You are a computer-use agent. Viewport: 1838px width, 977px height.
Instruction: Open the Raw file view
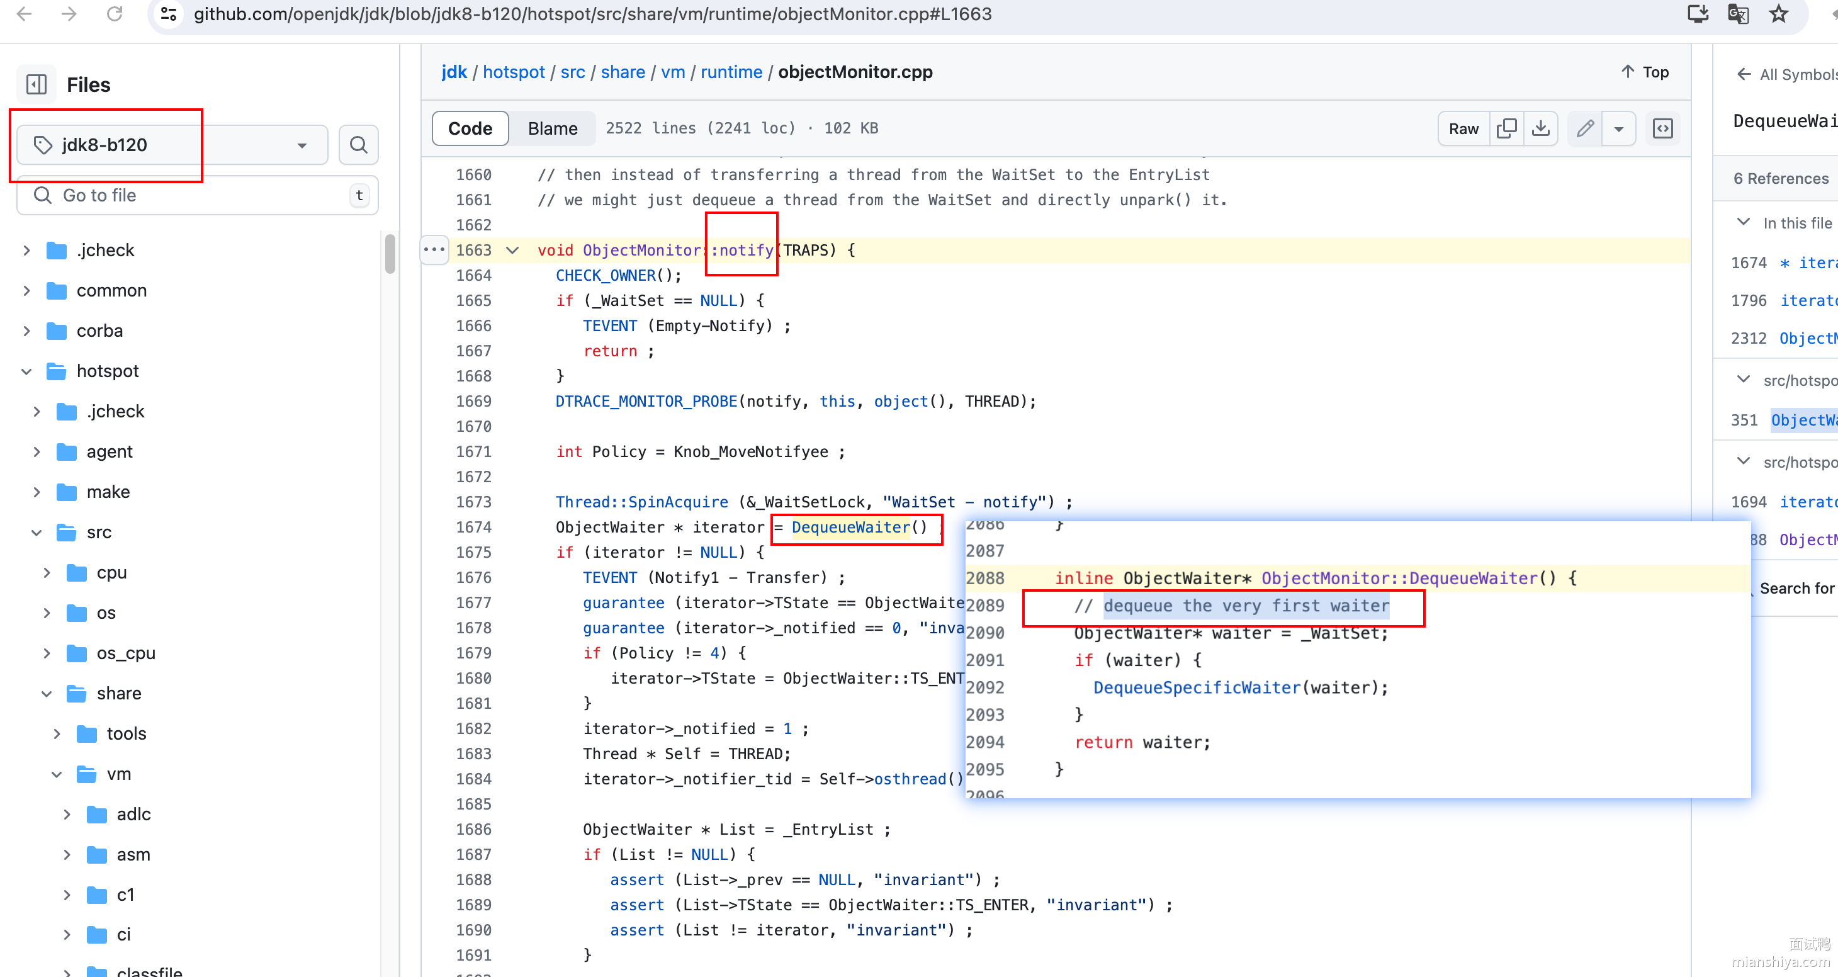tap(1463, 128)
